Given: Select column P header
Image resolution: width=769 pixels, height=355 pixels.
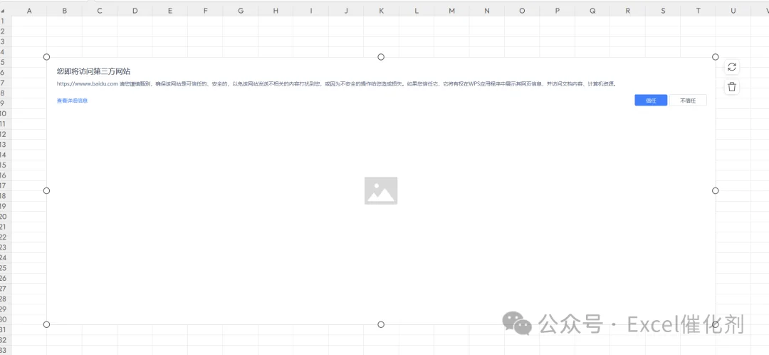Looking at the screenshot, I should (x=557, y=11).
